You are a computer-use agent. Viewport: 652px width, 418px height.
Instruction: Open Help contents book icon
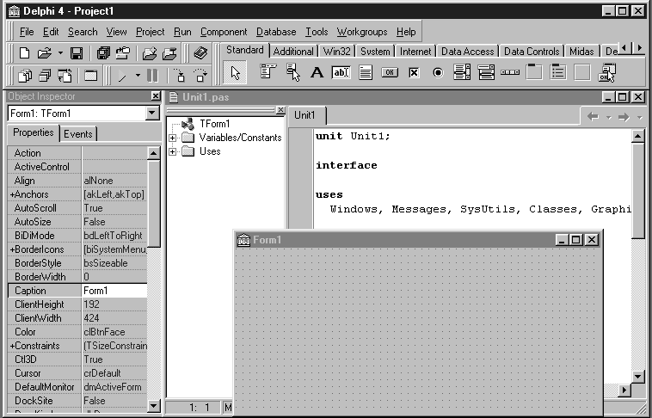tap(200, 53)
